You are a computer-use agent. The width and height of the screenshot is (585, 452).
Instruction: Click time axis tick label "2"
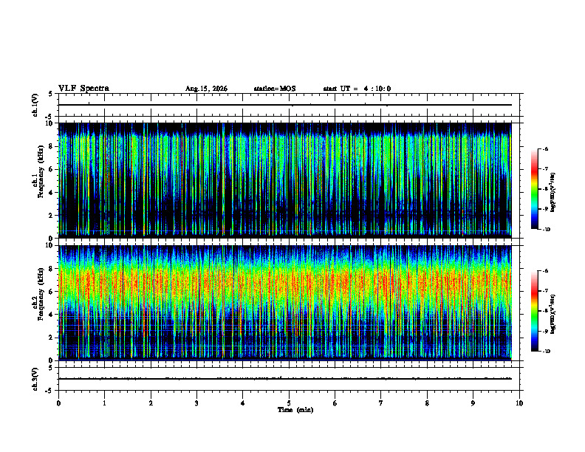tap(151, 403)
